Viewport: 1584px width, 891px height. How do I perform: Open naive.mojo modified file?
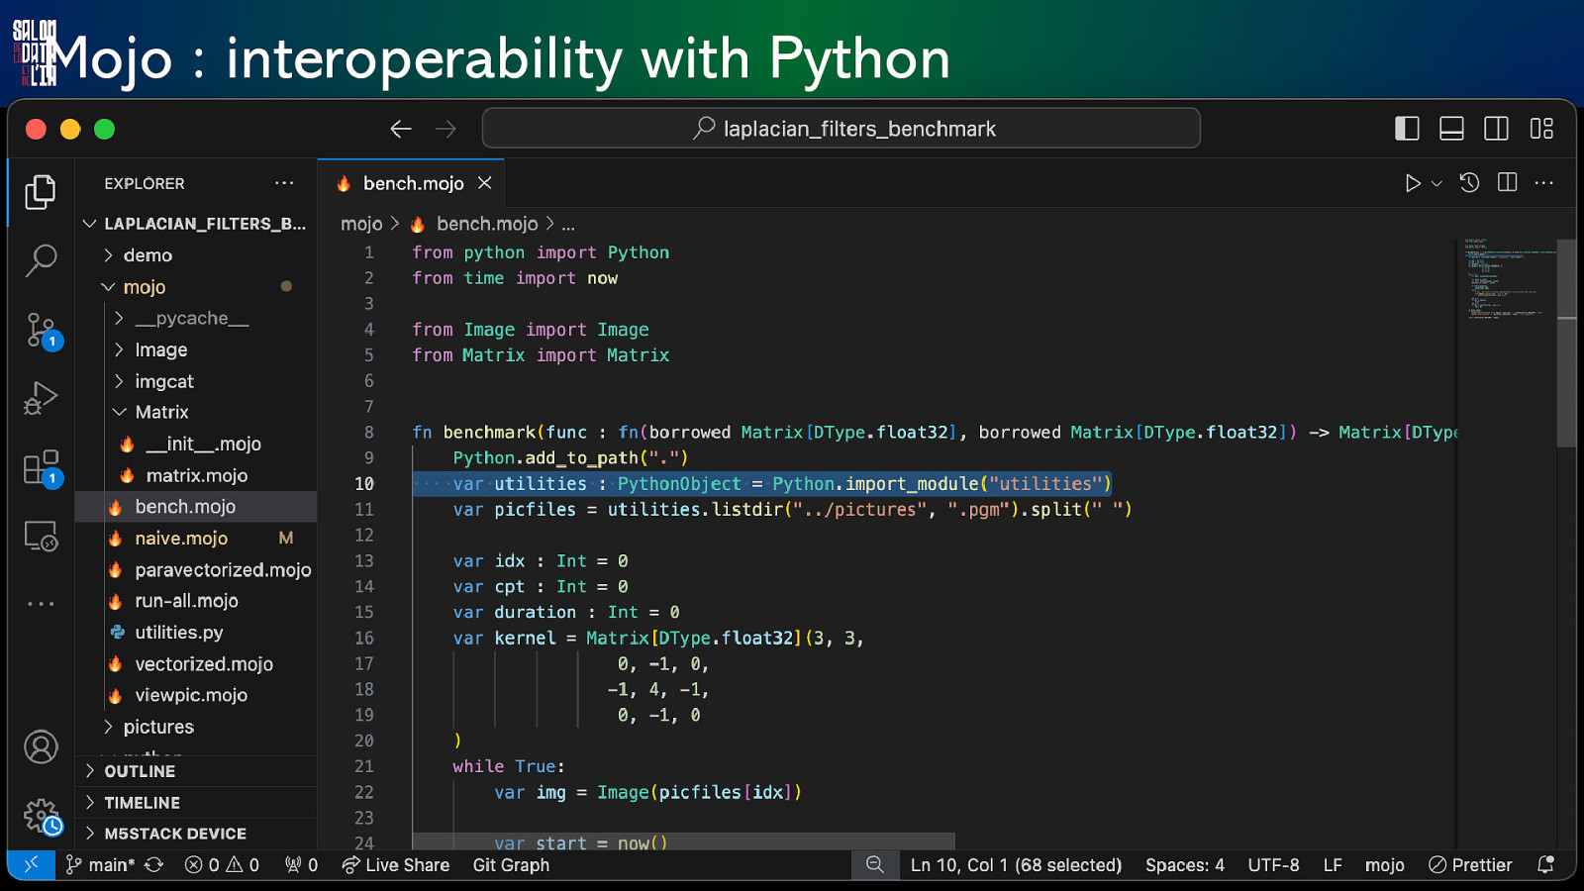[196, 538]
